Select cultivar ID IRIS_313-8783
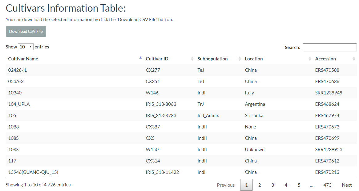Viewport: 359px width, 191px height. click(161, 116)
